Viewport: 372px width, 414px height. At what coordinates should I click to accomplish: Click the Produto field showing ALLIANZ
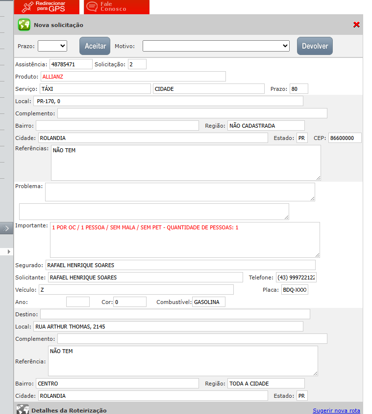(x=133, y=77)
